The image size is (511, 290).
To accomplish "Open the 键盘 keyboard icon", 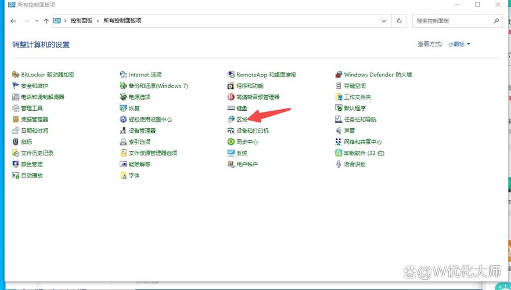I will (x=231, y=108).
